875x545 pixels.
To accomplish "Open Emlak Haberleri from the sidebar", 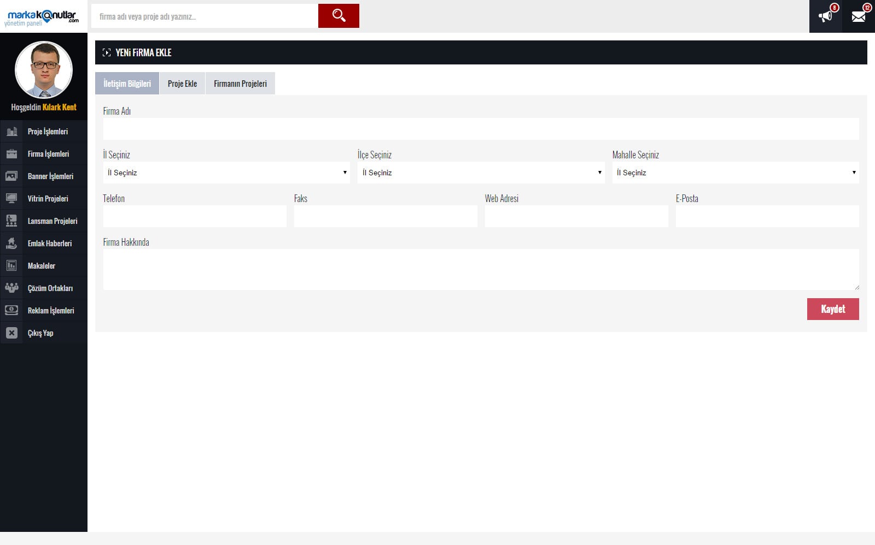I will [x=49, y=244].
